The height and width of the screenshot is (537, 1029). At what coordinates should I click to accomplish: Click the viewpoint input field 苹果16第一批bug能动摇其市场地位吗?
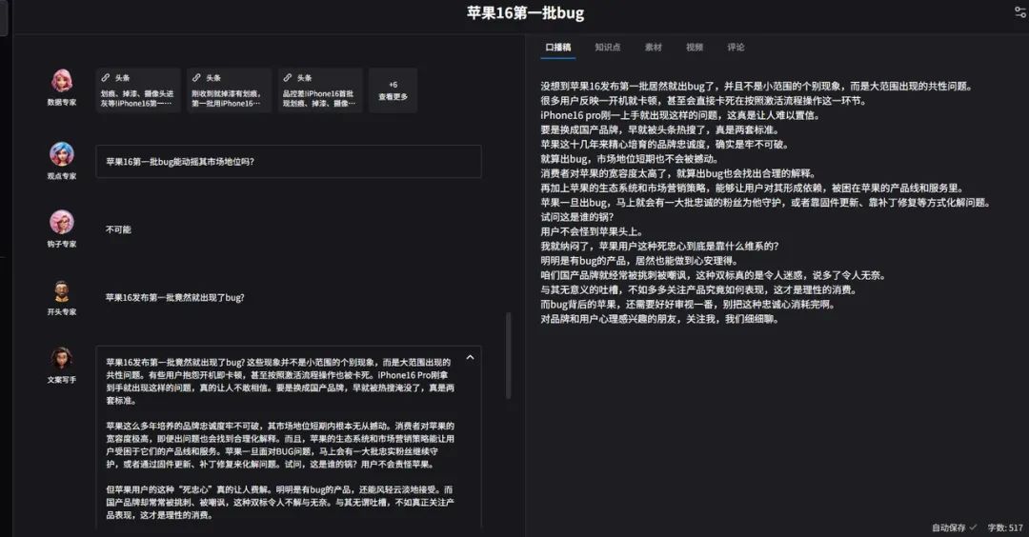(289, 161)
